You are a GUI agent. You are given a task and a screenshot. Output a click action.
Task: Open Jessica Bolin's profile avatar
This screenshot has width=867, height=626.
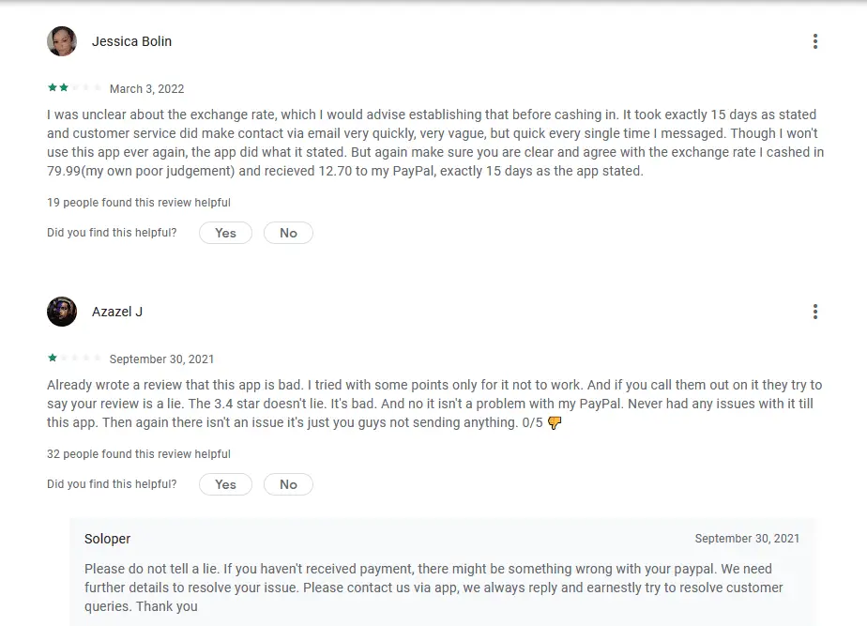coord(62,41)
